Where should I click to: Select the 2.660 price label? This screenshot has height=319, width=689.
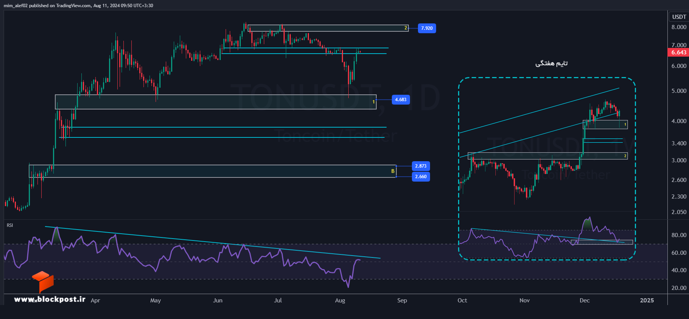(x=421, y=177)
